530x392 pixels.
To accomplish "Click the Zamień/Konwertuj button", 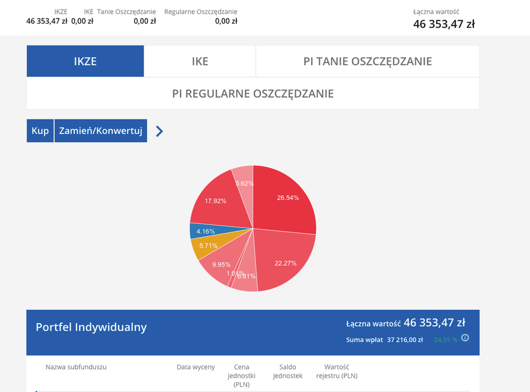I will tap(101, 131).
